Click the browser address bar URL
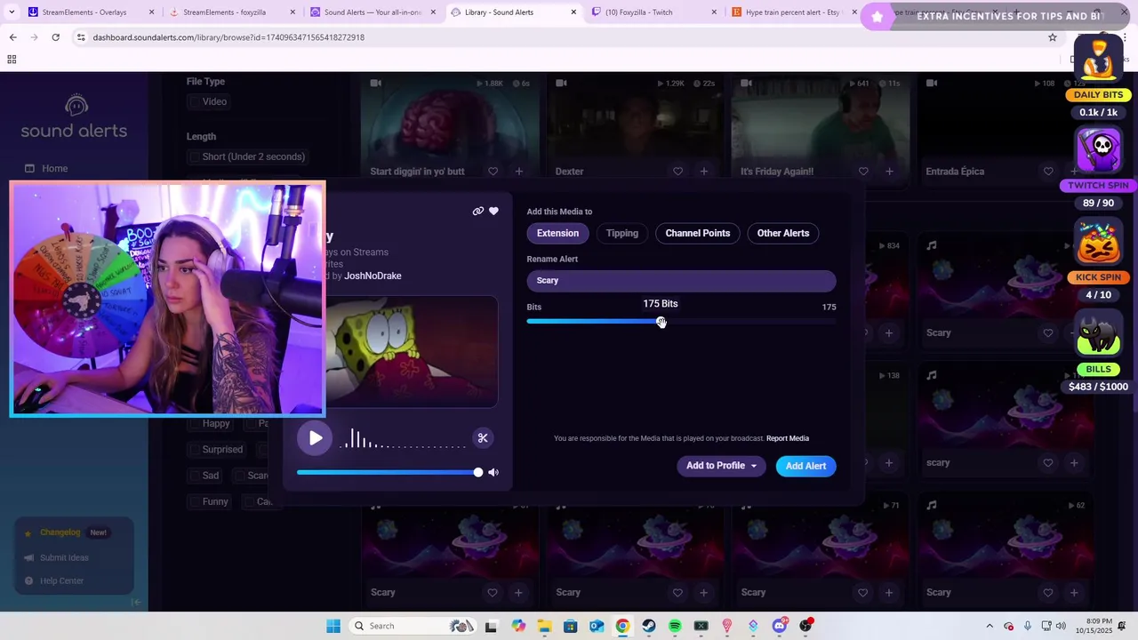This screenshot has height=640, width=1138. pos(228,37)
